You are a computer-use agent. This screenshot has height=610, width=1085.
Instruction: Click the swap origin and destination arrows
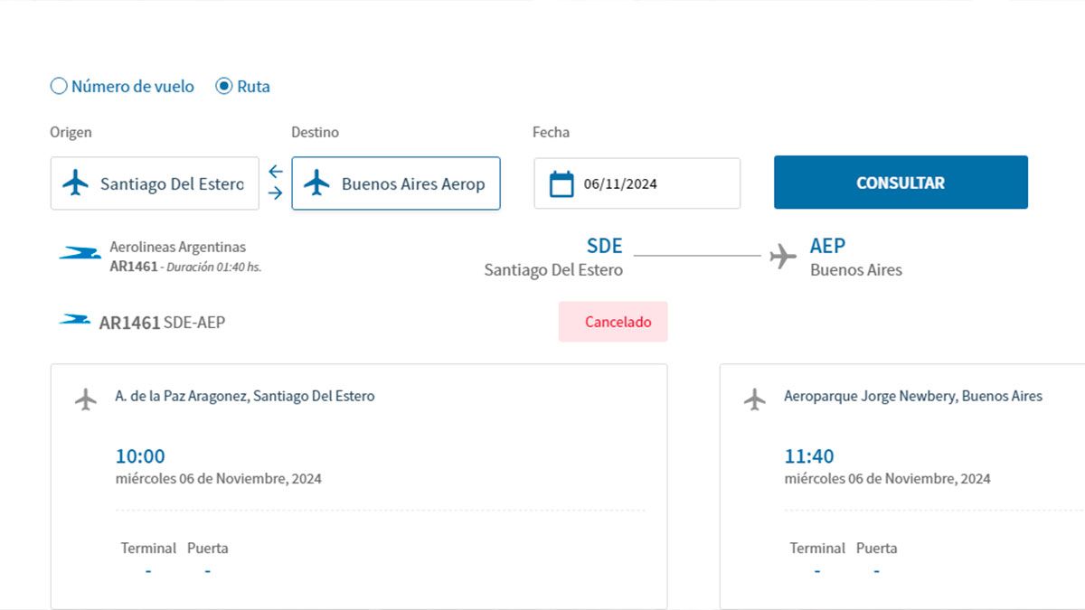click(276, 183)
